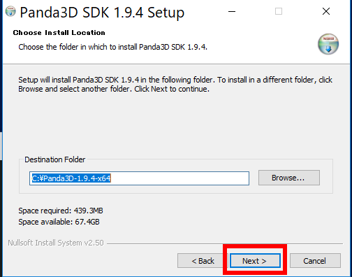Go to previous step with < Back
Viewport: 352px width, 277px height.
[x=203, y=261]
